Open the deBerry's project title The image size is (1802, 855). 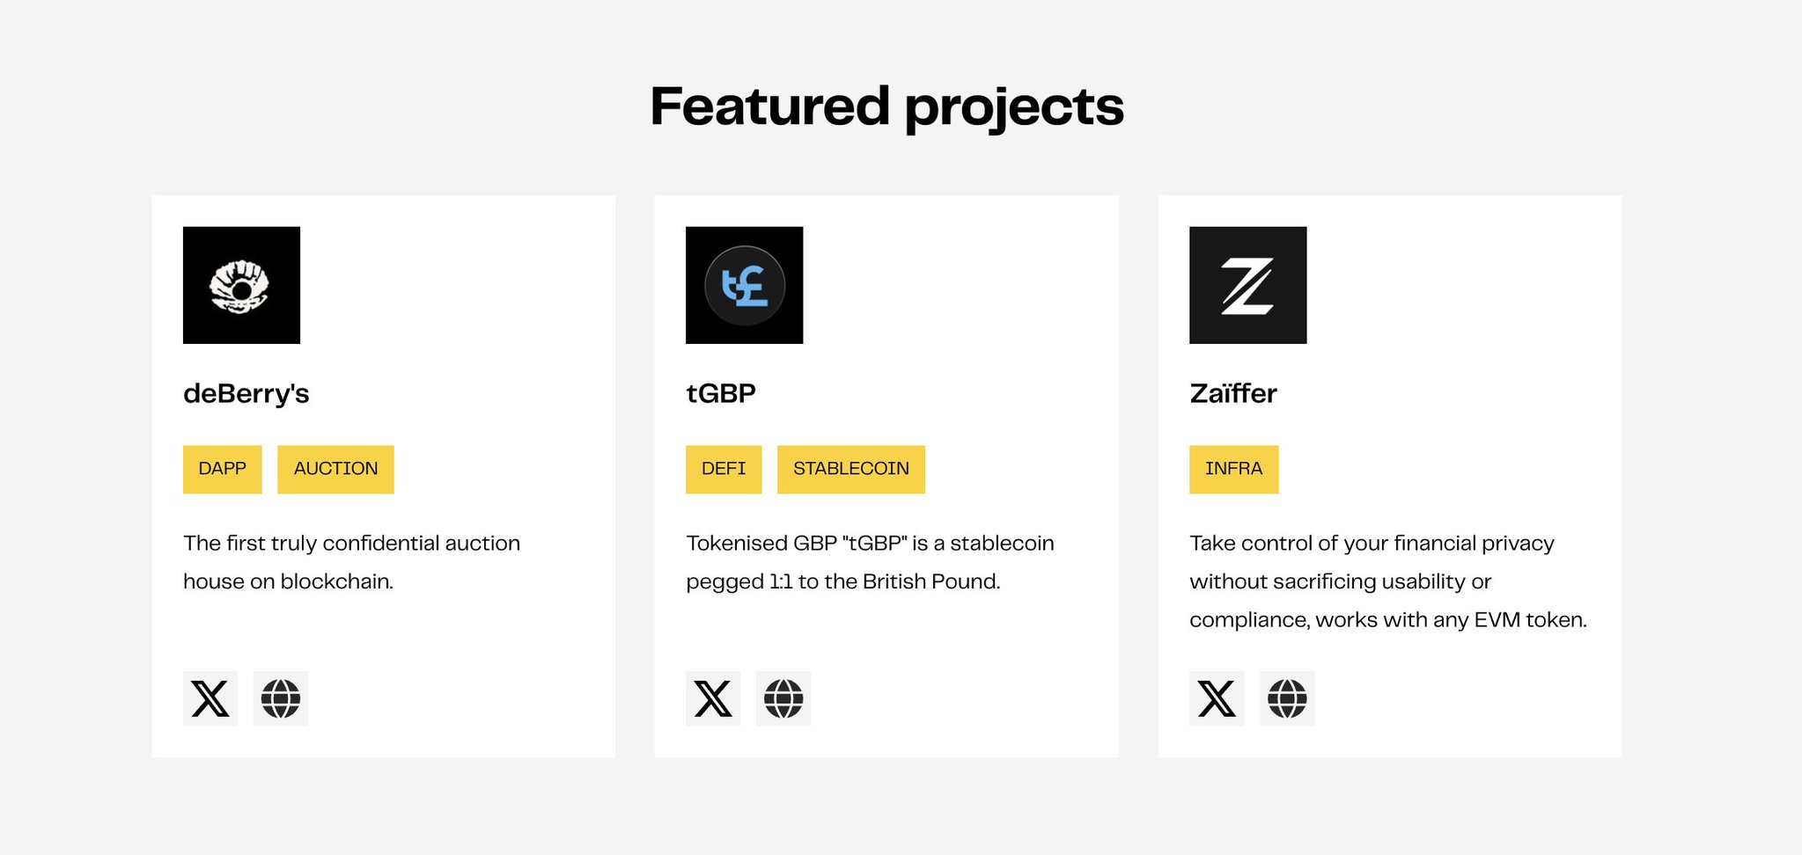click(246, 393)
